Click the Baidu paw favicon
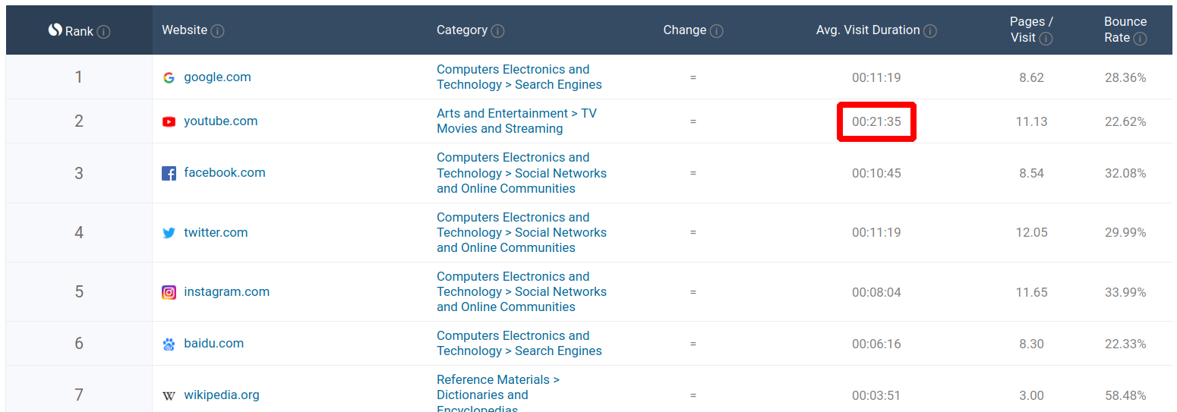This screenshot has height=412, width=1177. pyautogui.click(x=169, y=344)
